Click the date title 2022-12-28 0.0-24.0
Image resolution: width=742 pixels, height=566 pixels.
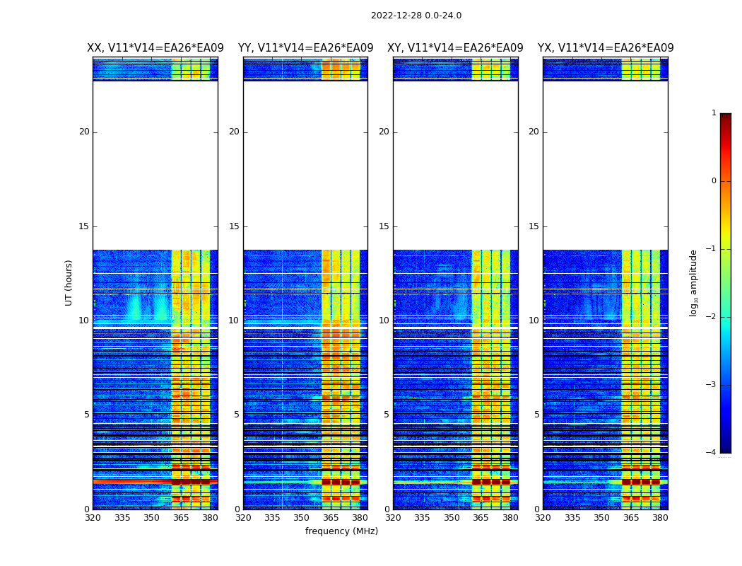[x=416, y=16]
